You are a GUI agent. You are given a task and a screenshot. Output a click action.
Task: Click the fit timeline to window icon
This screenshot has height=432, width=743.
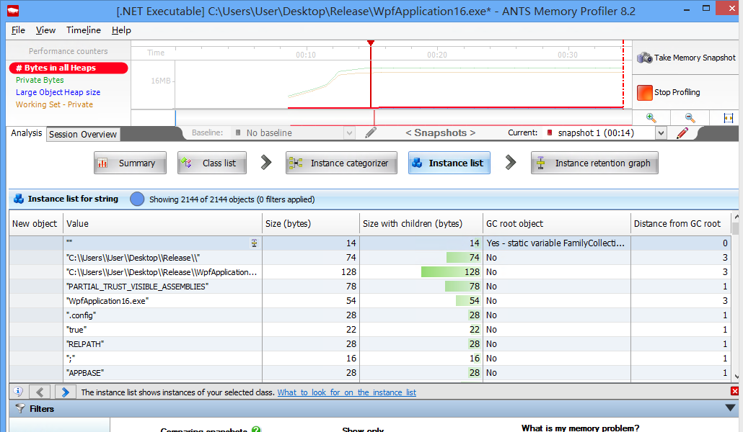[x=729, y=118]
